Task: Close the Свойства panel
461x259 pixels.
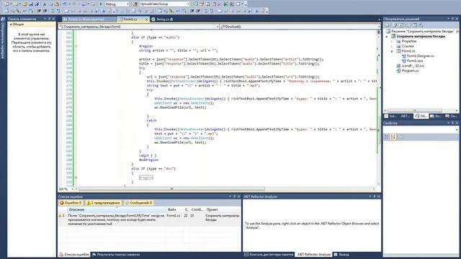Action: pos(457,123)
